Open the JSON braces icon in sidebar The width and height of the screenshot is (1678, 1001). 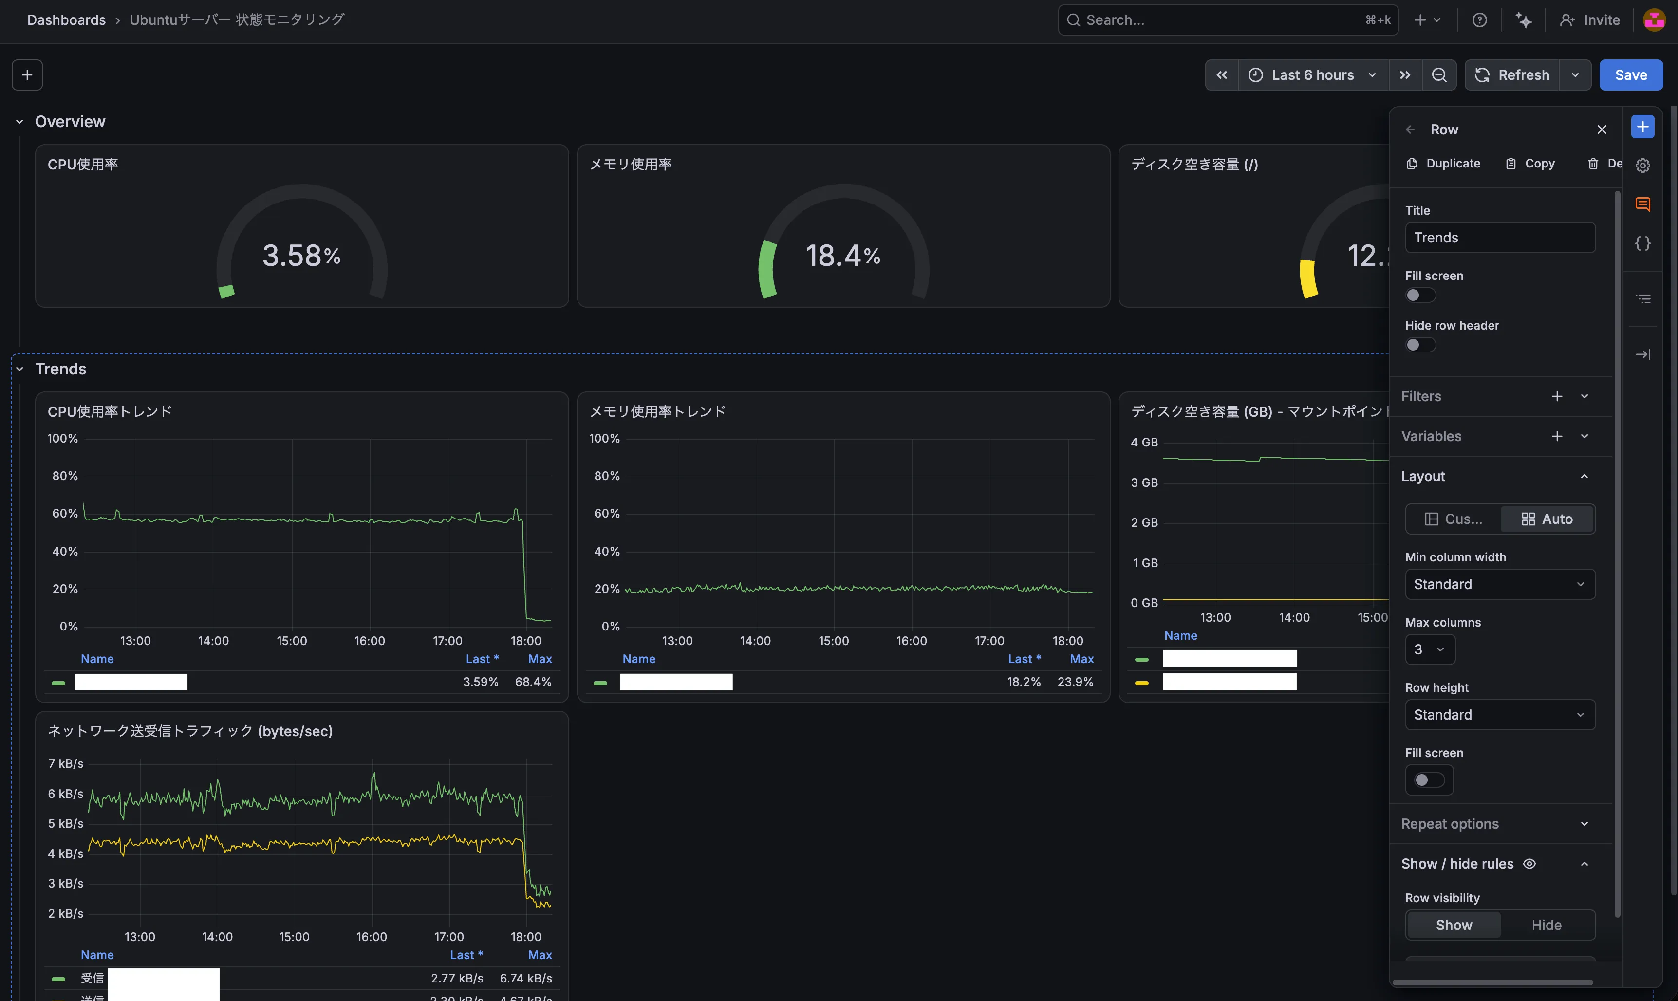pos(1643,243)
